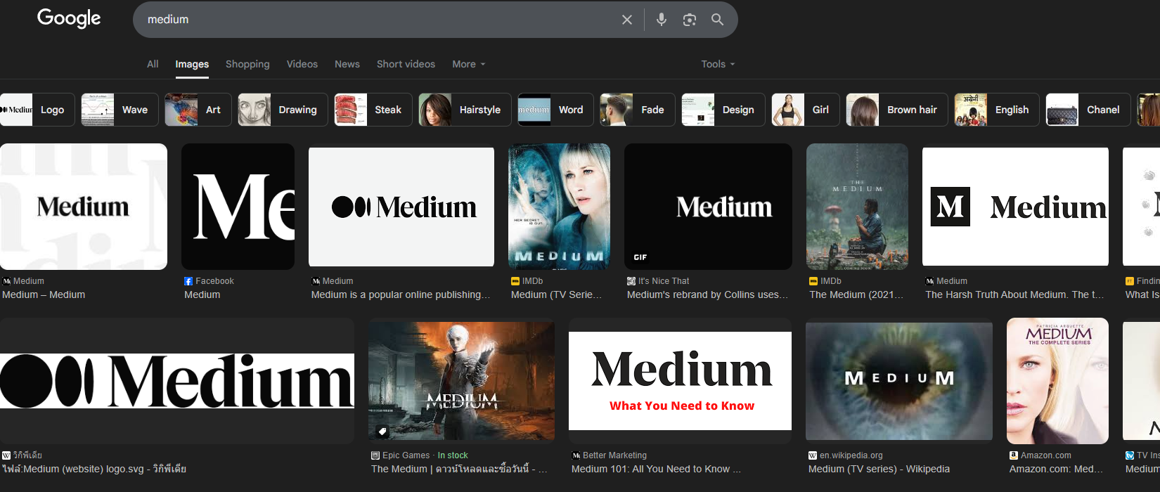
Task: Open 'Medium 101: All You Need to Know' link
Action: coord(656,470)
